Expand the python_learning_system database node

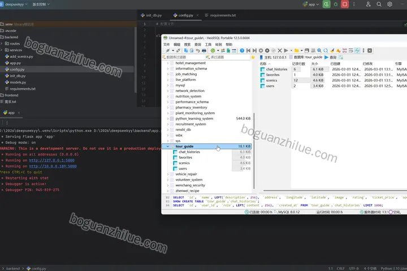(167, 119)
